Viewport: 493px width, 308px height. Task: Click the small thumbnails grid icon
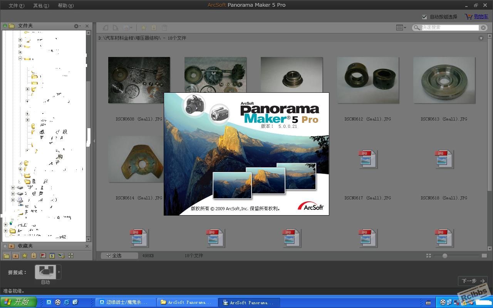coord(429,256)
